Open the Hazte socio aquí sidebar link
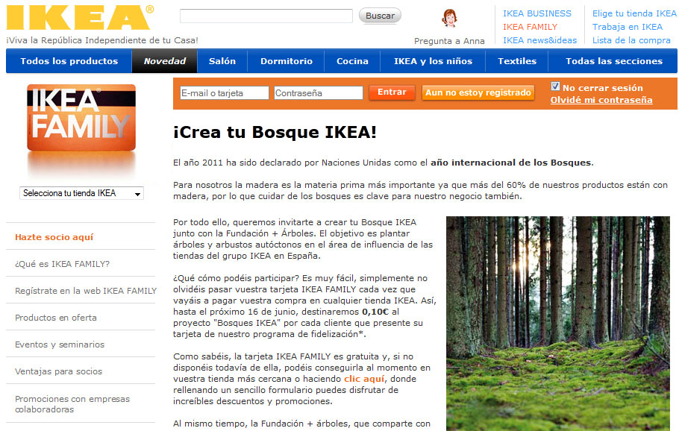679x431 pixels. pos(54,237)
